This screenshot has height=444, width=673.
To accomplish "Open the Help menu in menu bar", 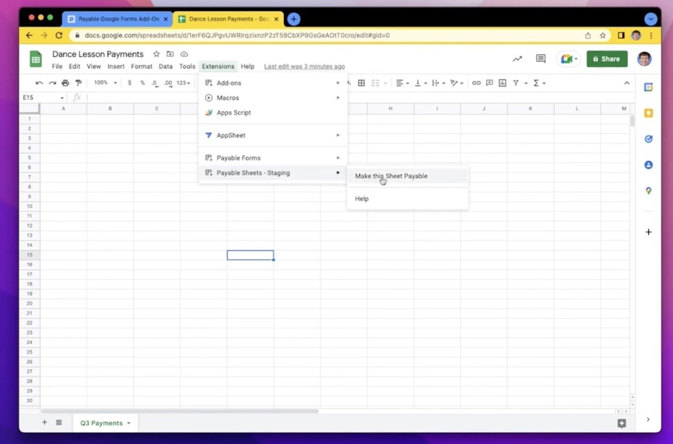I will [247, 66].
